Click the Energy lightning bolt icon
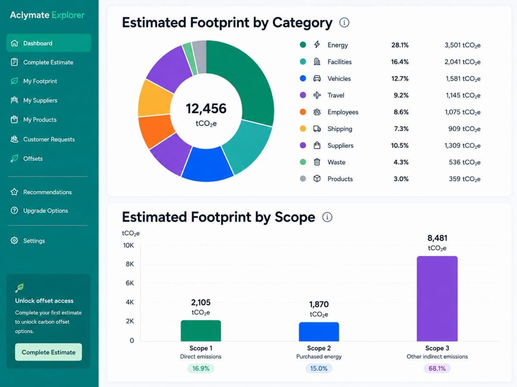The height and width of the screenshot is (387, 517). click(x=317, y=45)
